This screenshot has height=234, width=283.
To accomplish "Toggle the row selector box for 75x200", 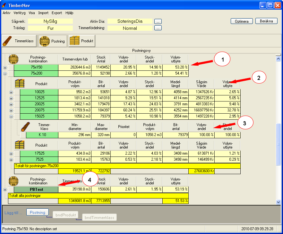I will tap(11, 74).
